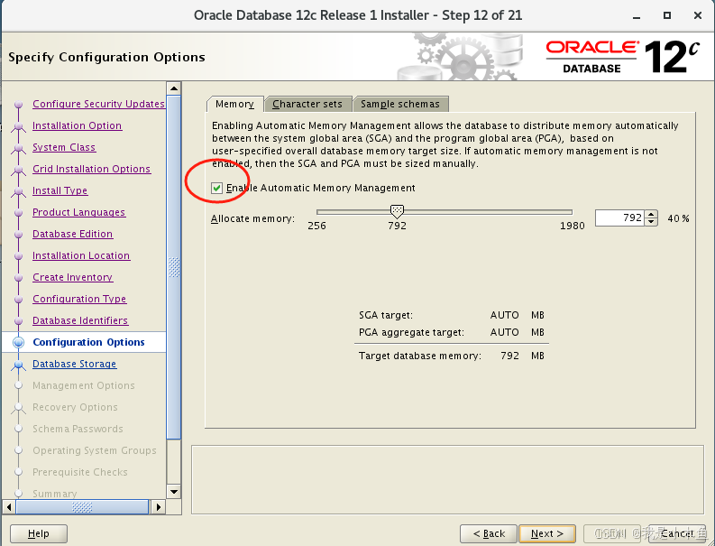Click sidebar vertical scrollbar down arrow
This screenshot has height=546, width=715.
(x=174, y=492)
